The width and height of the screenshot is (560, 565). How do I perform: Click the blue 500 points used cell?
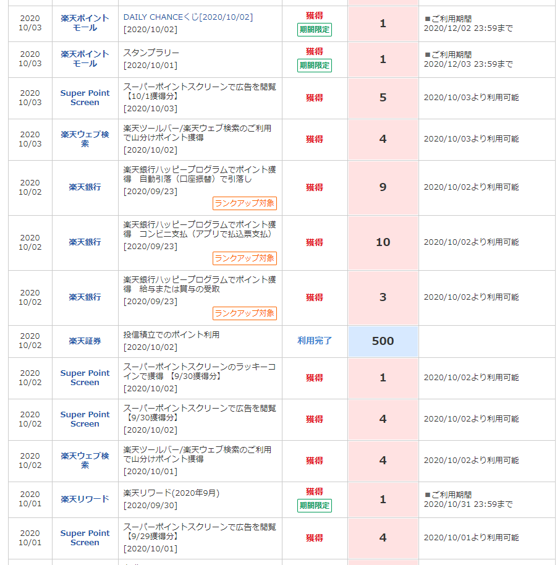[383, 341]
